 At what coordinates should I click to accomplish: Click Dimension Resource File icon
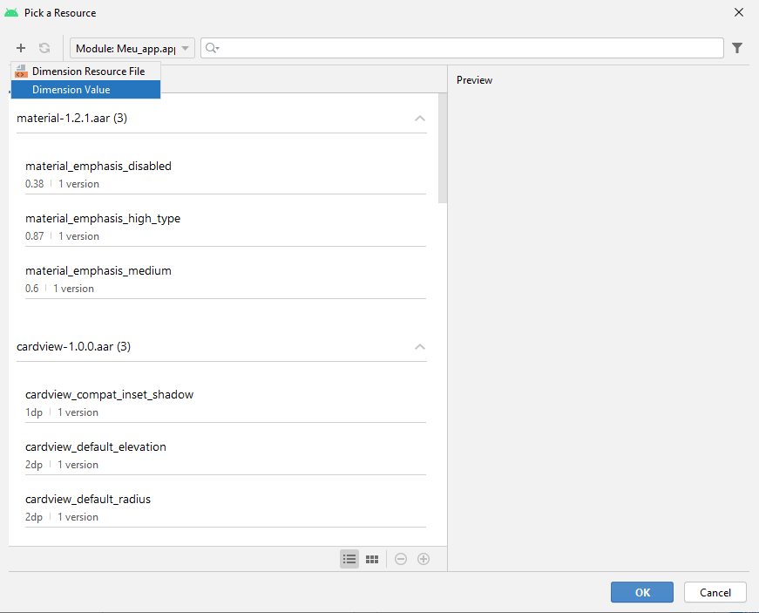click(x=22, y=72)
